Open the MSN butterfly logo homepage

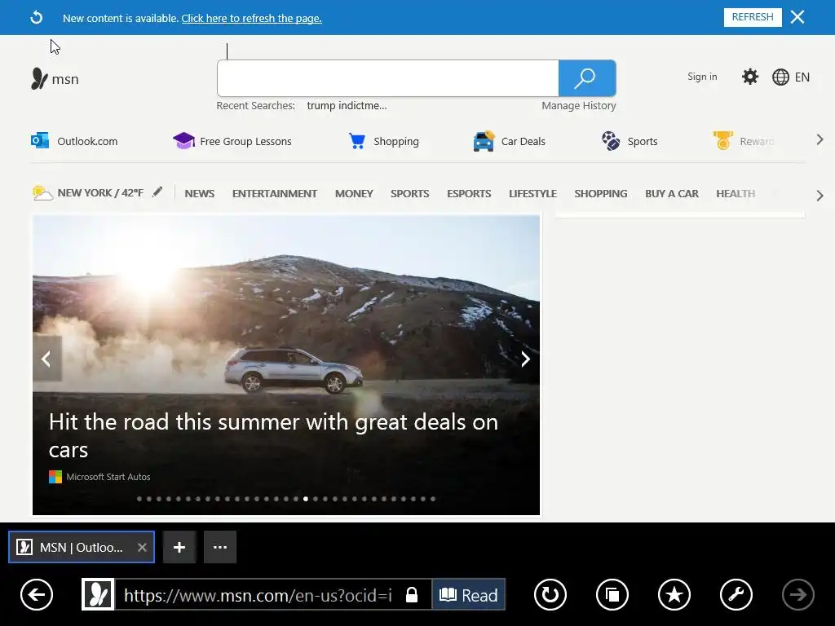(x=55, y=79)
